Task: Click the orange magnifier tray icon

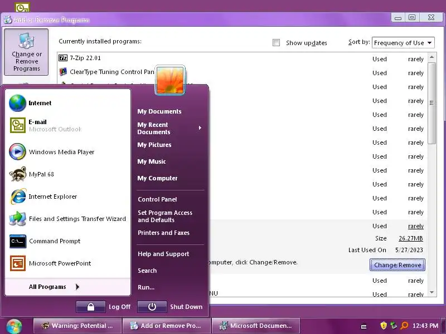Action: 404,326
